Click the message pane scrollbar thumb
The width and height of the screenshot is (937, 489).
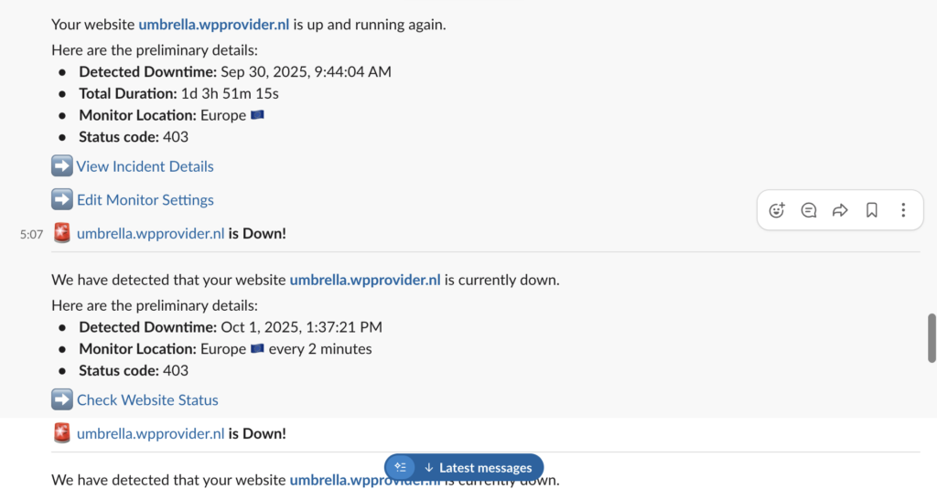click(932, 338)
